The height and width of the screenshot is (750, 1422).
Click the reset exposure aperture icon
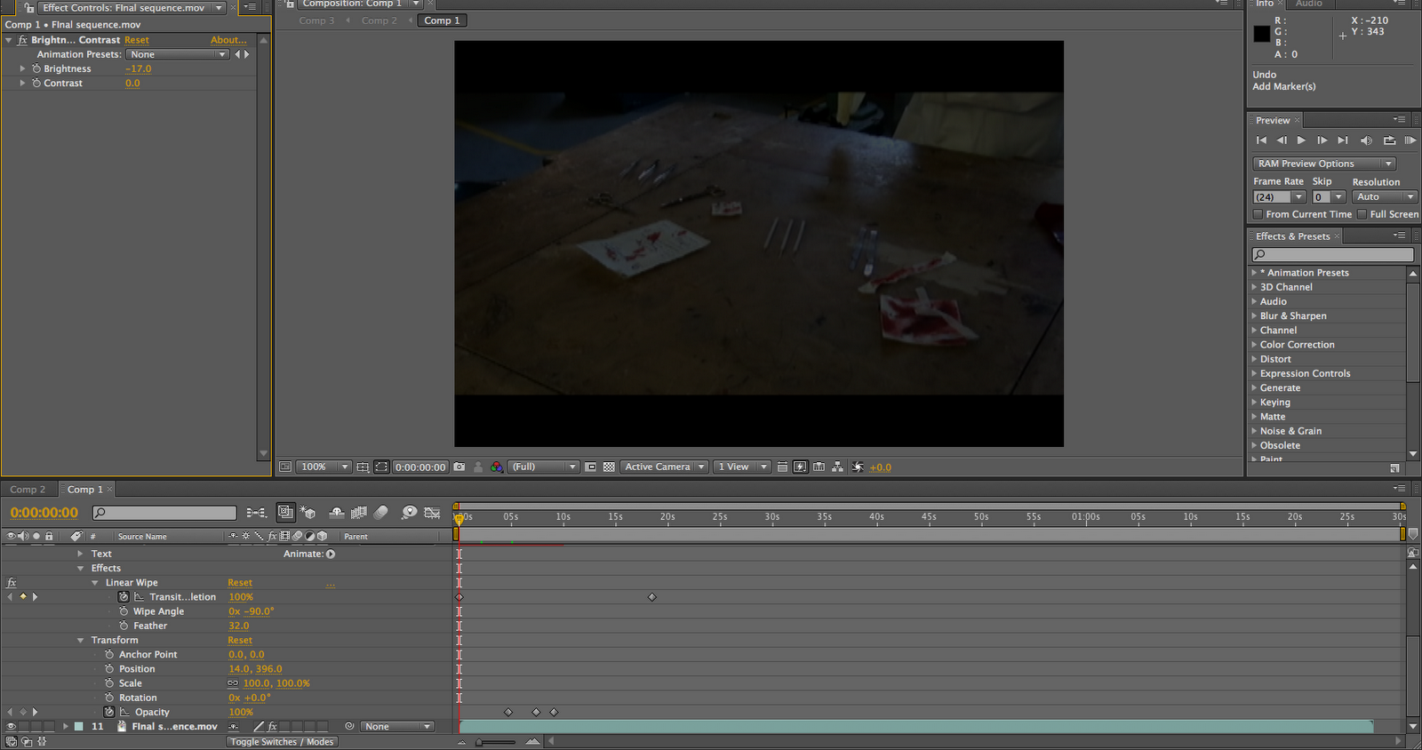(858, 467)
